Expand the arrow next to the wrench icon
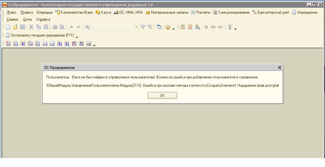 pos(235,29)
